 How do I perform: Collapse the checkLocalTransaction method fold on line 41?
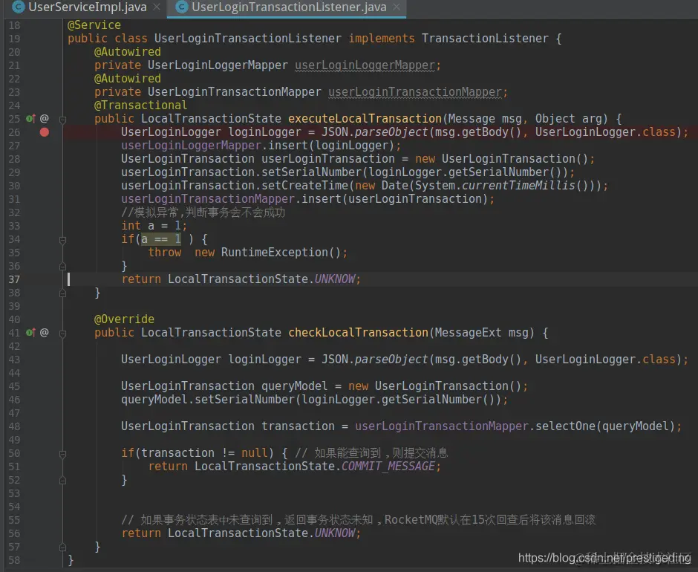click(63, 334)
